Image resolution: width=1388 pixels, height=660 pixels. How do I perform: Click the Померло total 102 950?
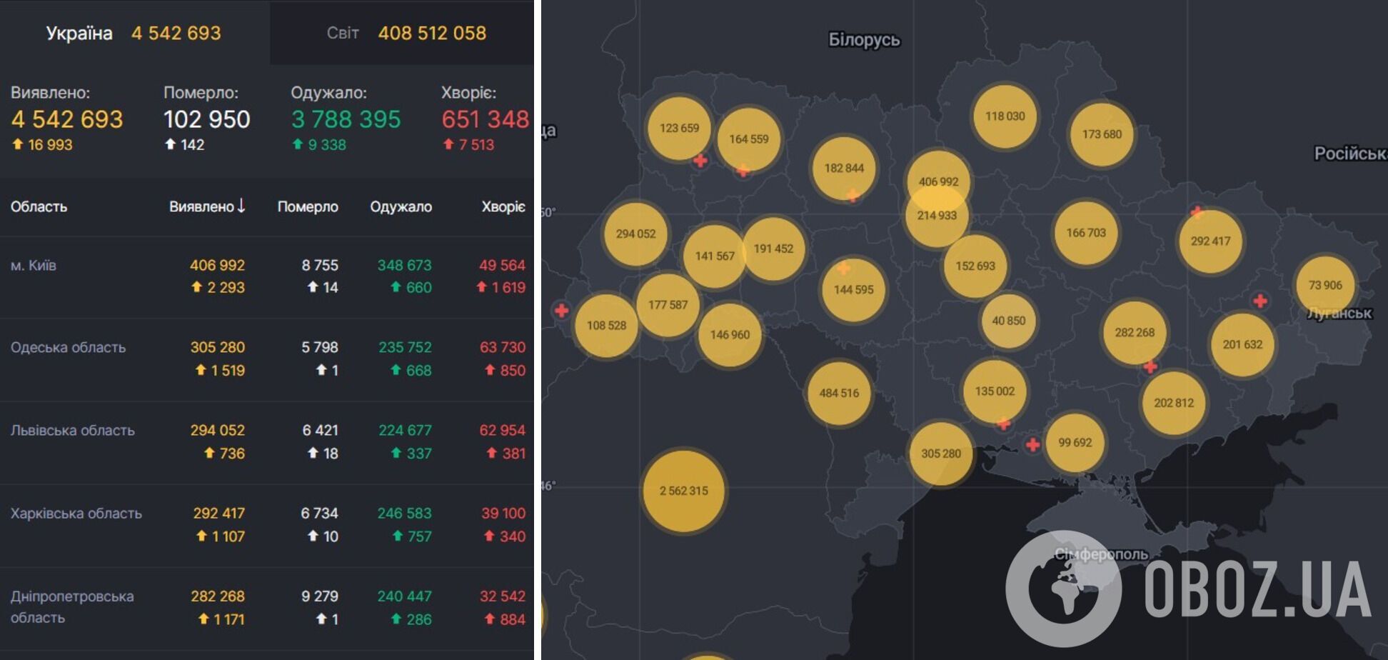(x=206, y=119)
